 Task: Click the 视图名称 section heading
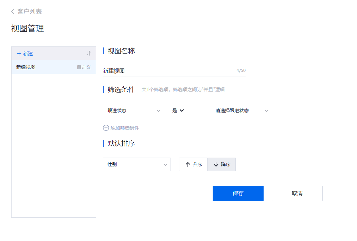[x=121, y=51]
